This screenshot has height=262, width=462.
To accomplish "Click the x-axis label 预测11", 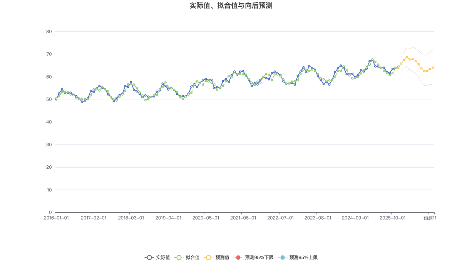I will coord(430,218).
